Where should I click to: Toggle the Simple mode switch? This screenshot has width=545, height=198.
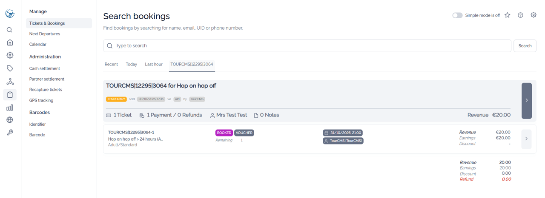457,15
